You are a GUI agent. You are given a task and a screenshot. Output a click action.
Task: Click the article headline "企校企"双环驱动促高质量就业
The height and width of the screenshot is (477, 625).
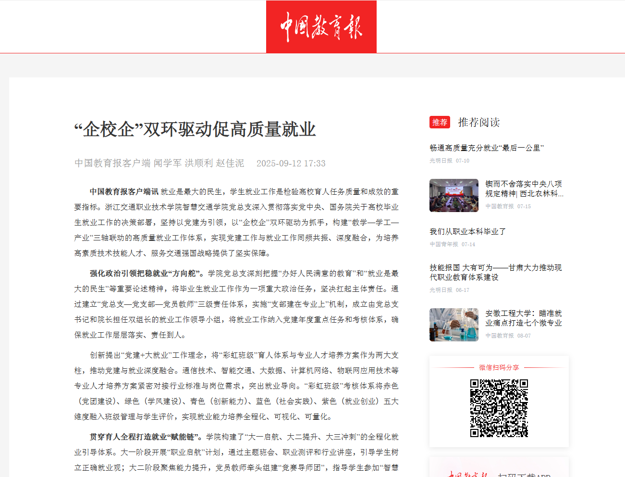click(x=195, y=129)
